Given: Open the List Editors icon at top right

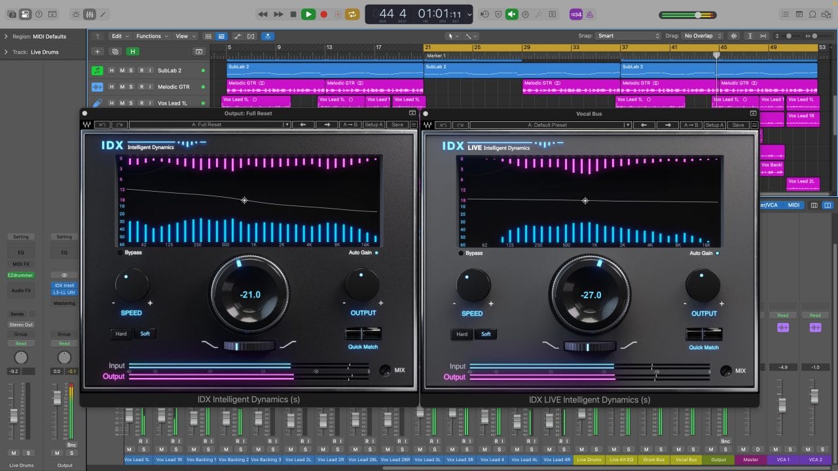Looking at the screenshot, I should (x=785, y=14).
